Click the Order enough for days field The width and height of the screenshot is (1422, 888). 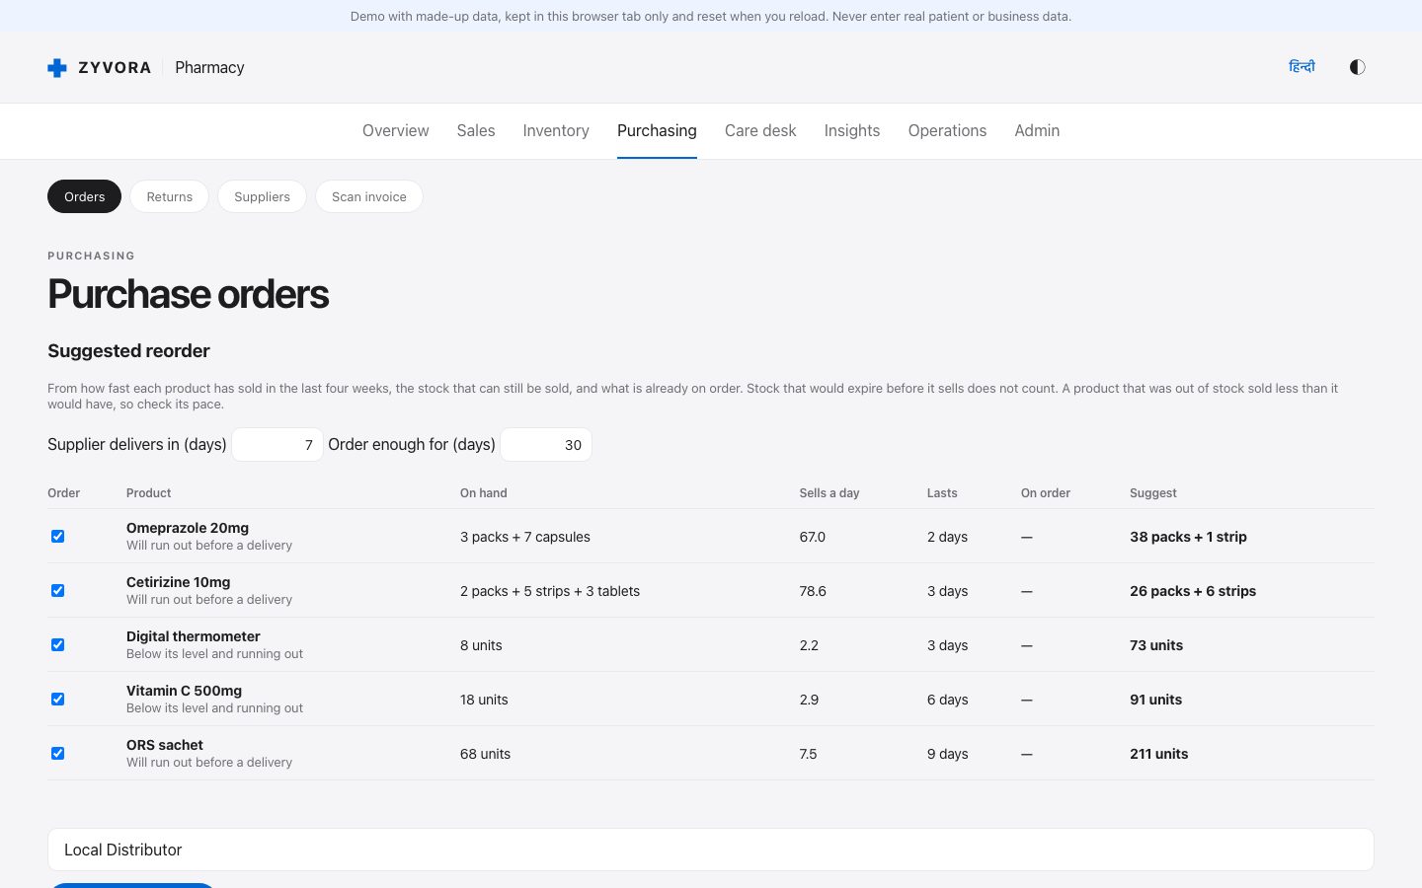546,444
